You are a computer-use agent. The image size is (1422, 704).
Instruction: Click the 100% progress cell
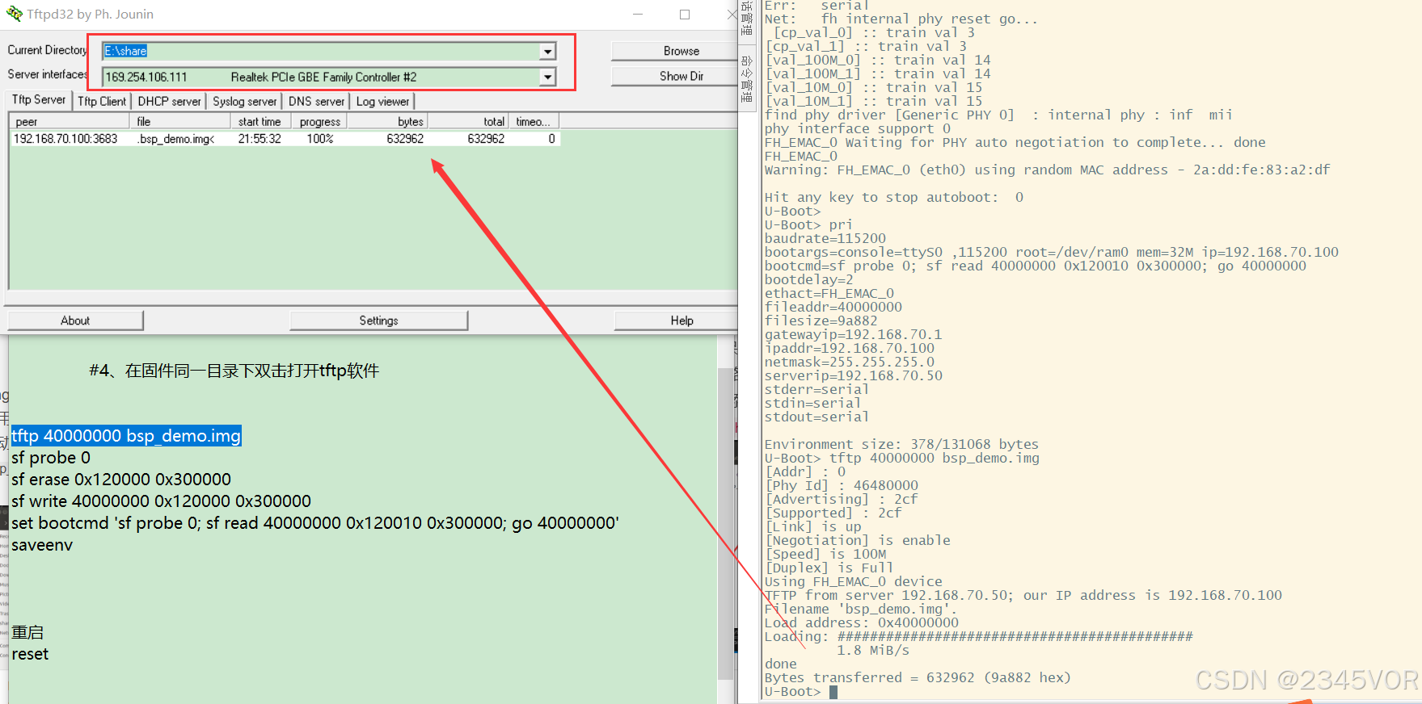click(x=320, y=139)
